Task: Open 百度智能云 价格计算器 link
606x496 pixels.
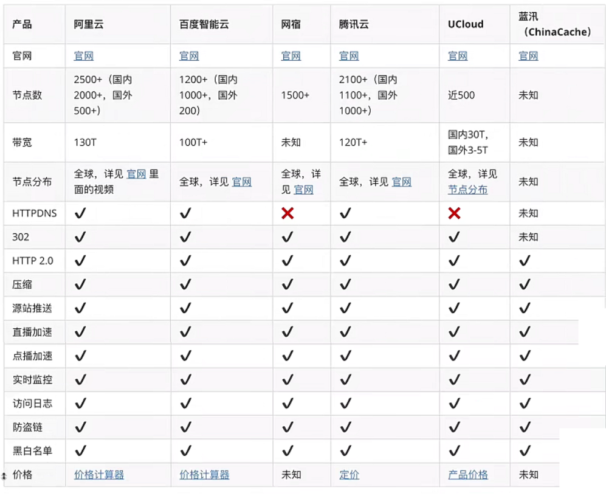Action: tap(204, 475)
